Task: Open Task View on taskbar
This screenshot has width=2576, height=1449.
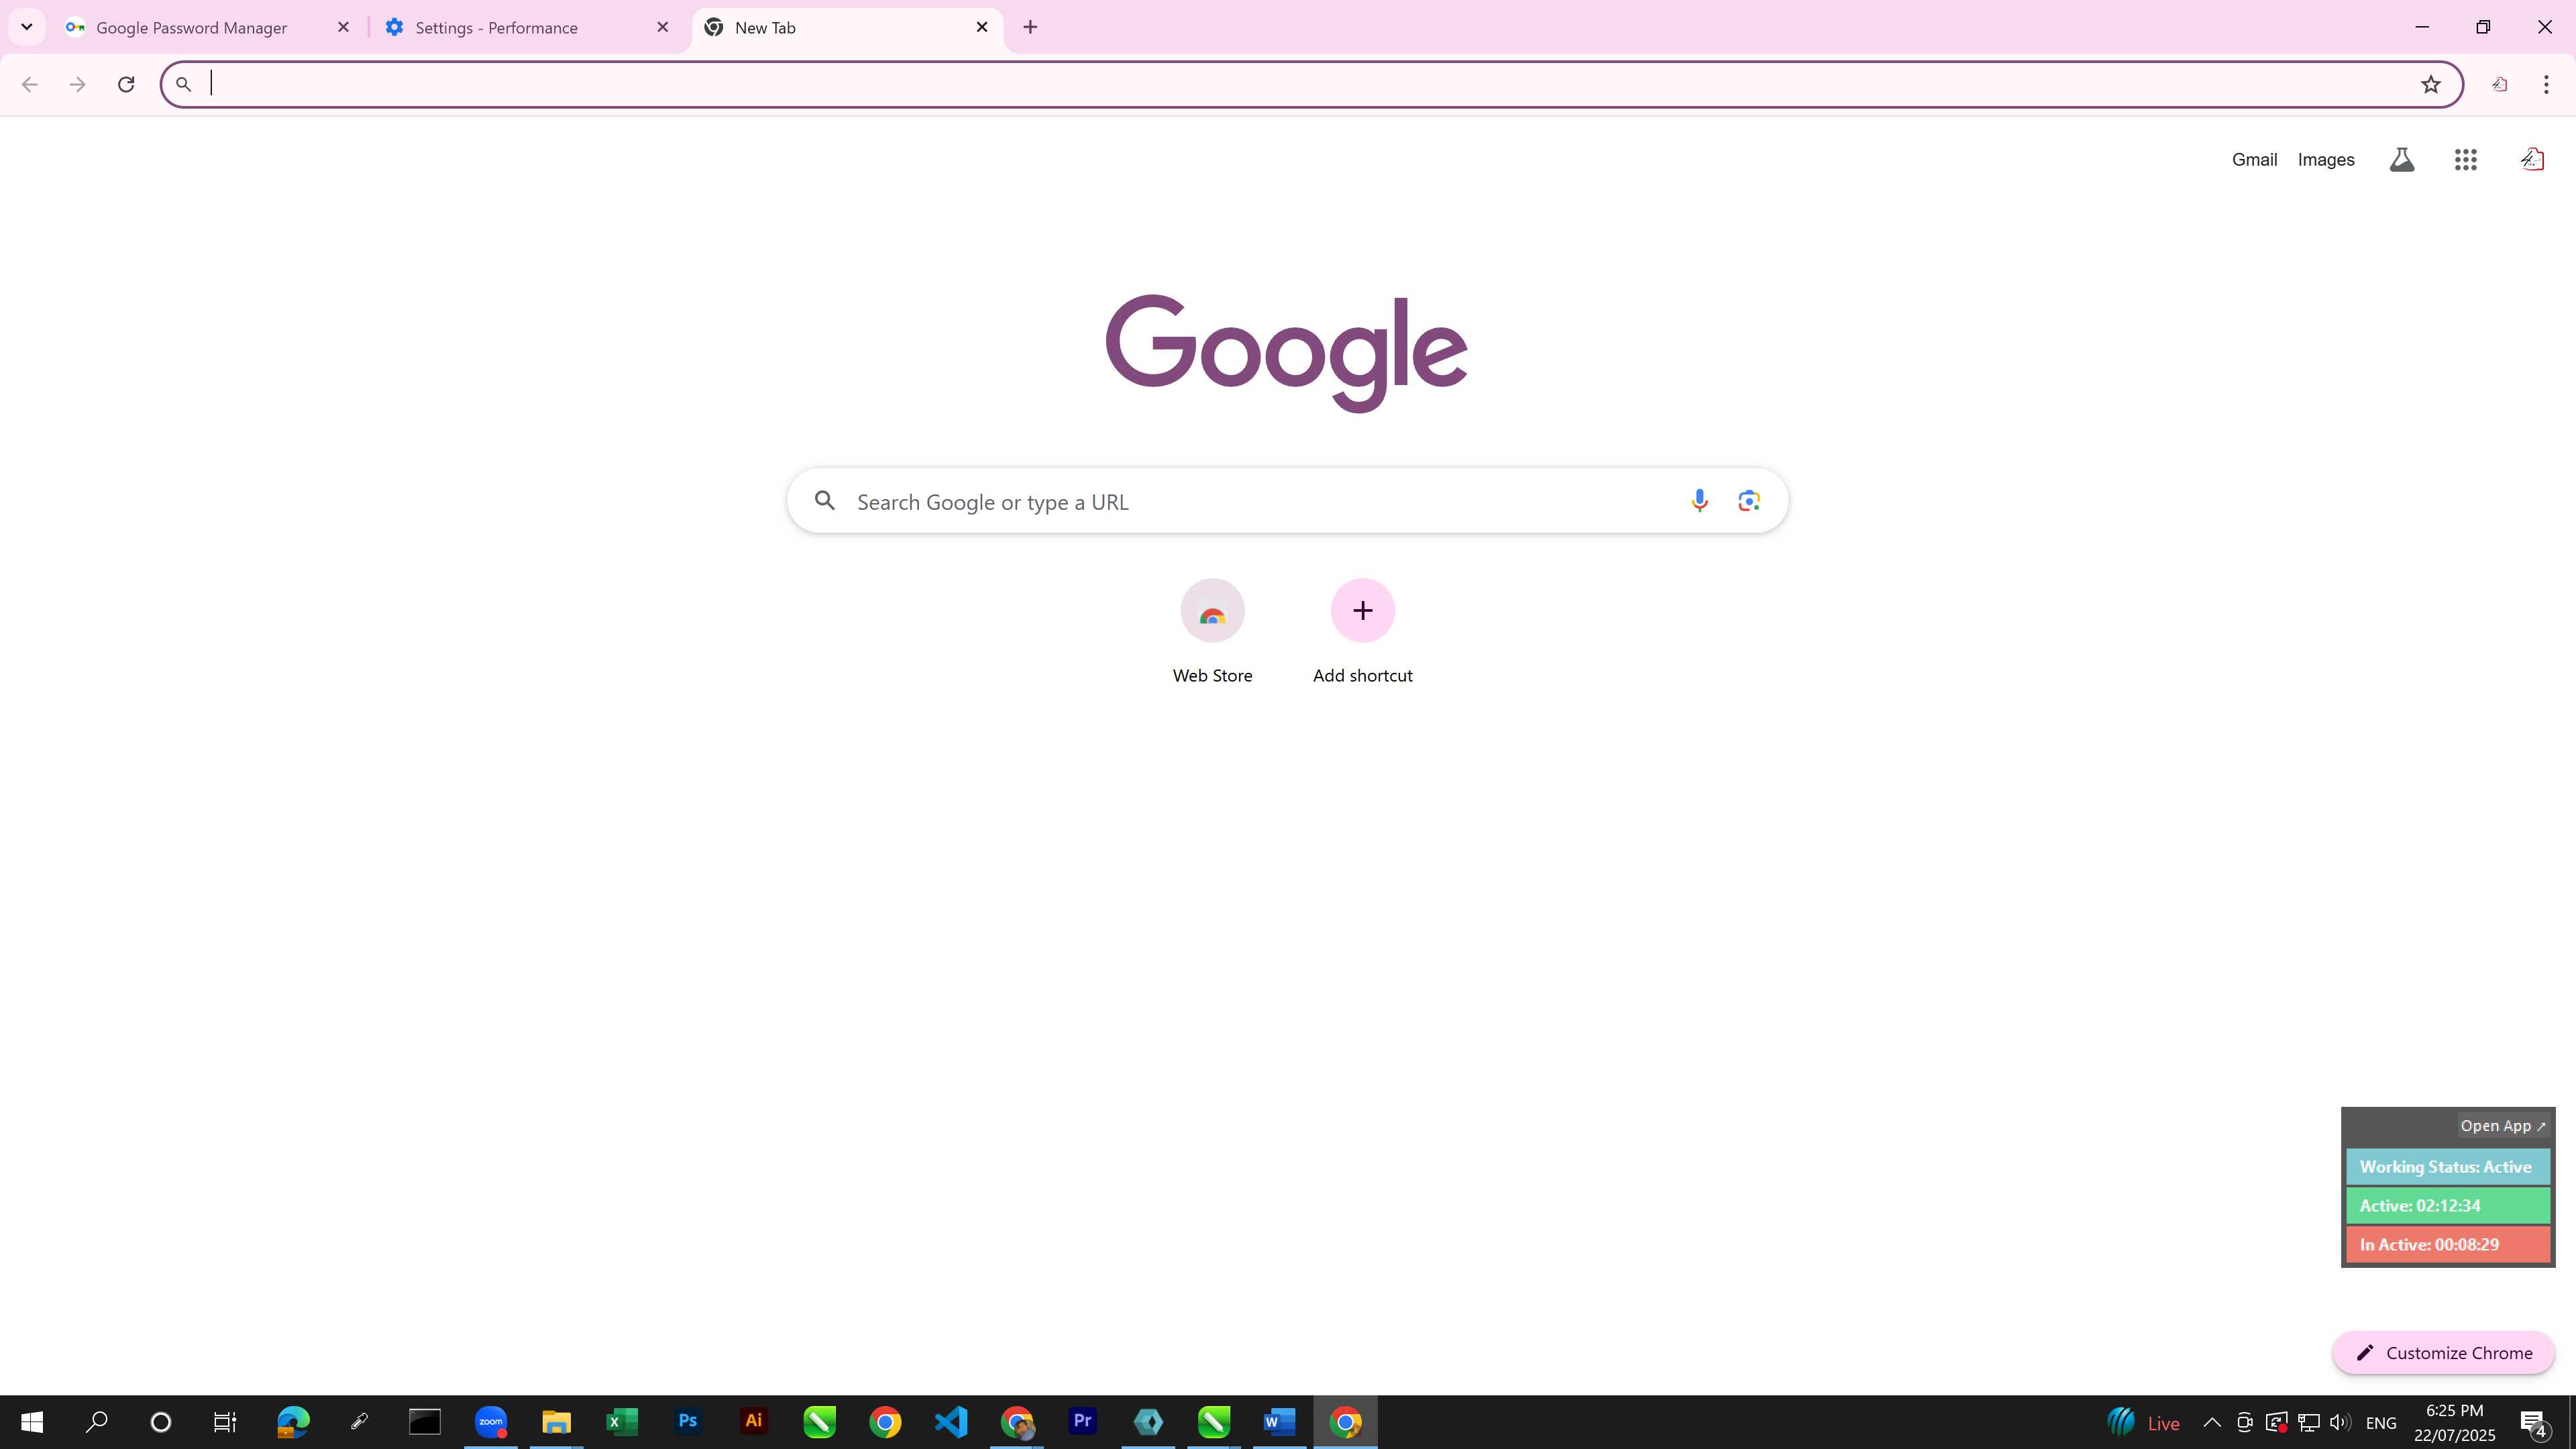Action: 225,1422
